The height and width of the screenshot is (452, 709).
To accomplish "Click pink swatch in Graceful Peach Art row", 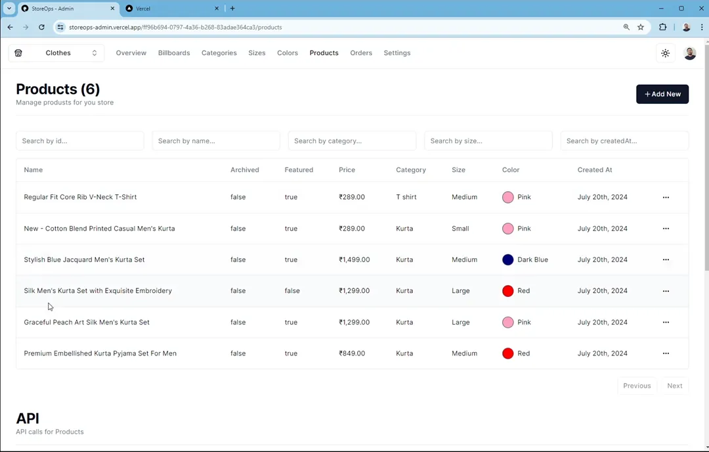I will [x=507, y=322].
